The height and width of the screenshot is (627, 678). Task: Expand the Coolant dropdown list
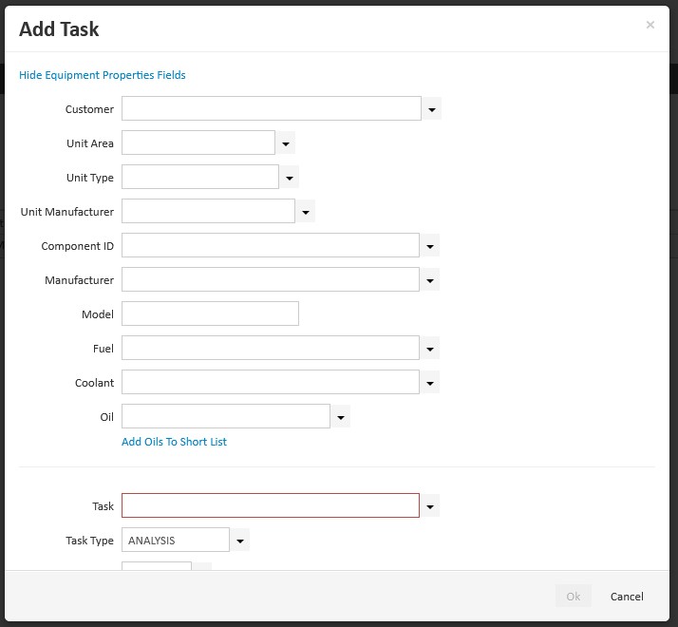click(x=430, y=383)
